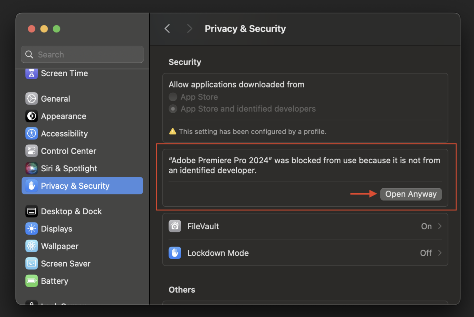Expand the FileVault settings row
This screenshot has height=317, width=474.
(440, 226)
